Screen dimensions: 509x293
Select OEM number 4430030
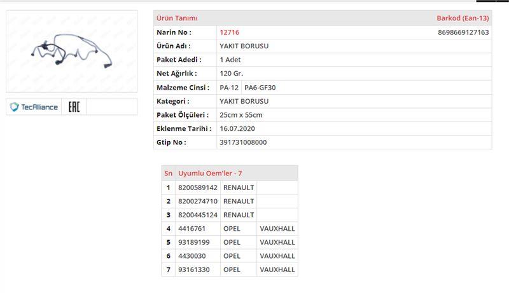[x=192, y=256]
